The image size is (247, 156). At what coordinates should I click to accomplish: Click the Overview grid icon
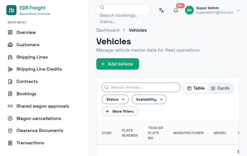coord(10,32)
